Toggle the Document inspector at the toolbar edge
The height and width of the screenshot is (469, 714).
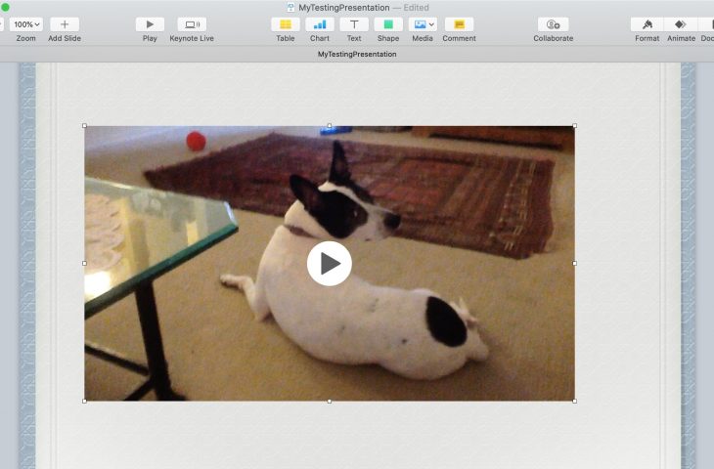(x=707, y=24)
